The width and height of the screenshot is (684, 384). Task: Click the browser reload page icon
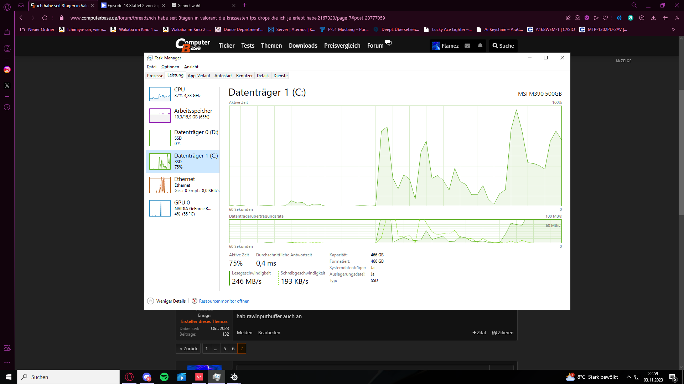tap(45, 18)
